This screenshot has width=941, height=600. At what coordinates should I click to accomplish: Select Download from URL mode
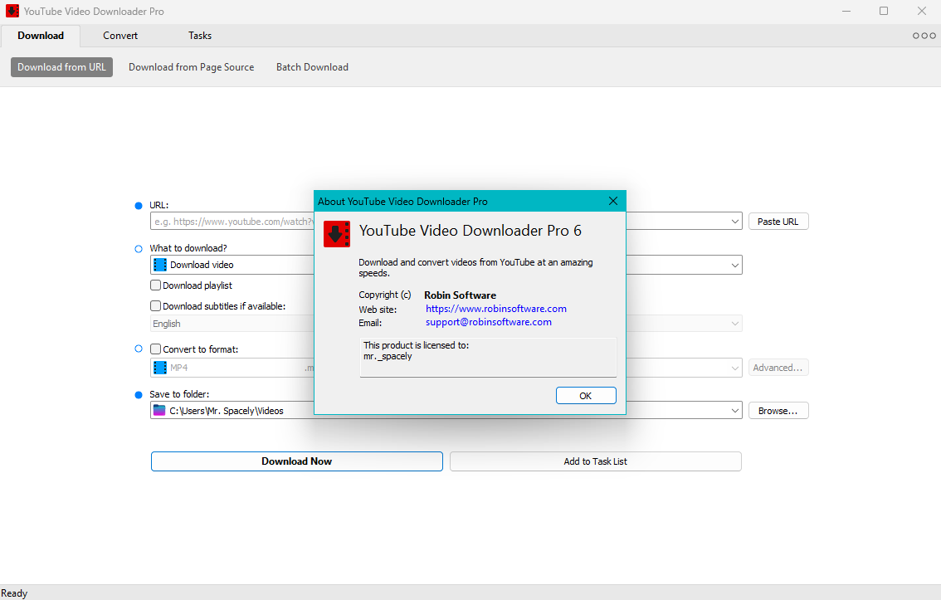coord(61,67)
